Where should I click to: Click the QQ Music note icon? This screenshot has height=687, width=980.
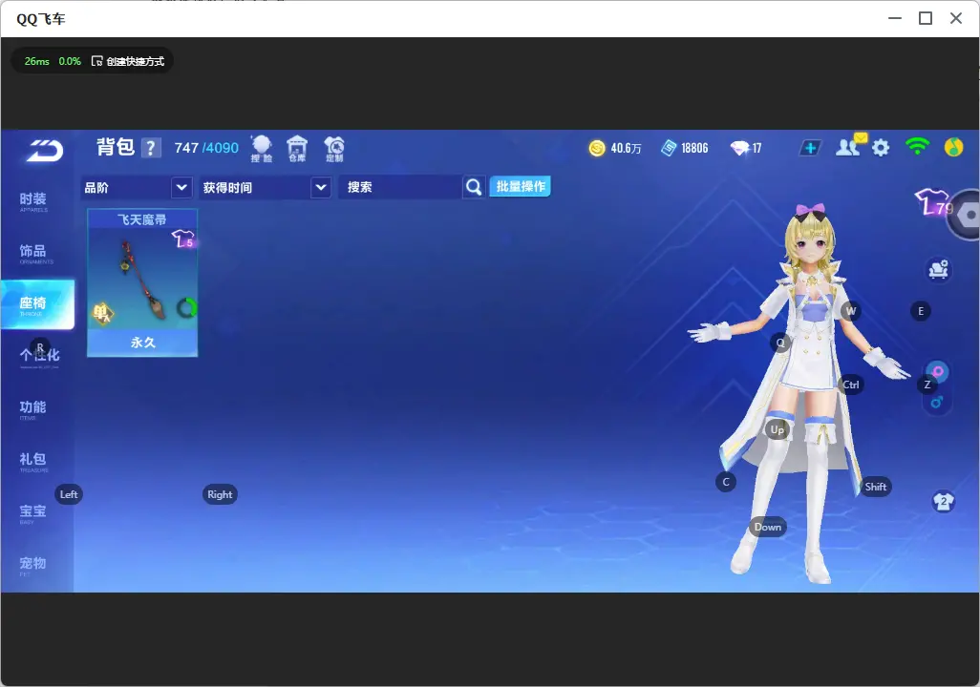click(954, 147)
